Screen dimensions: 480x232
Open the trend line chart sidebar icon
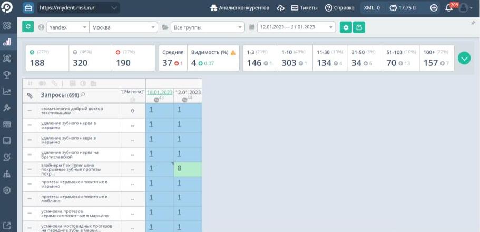click(7, 91)
